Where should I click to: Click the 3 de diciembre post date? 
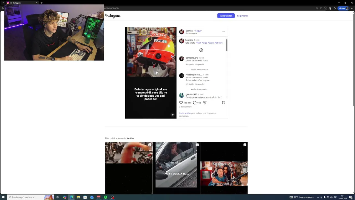click(185, 107)
